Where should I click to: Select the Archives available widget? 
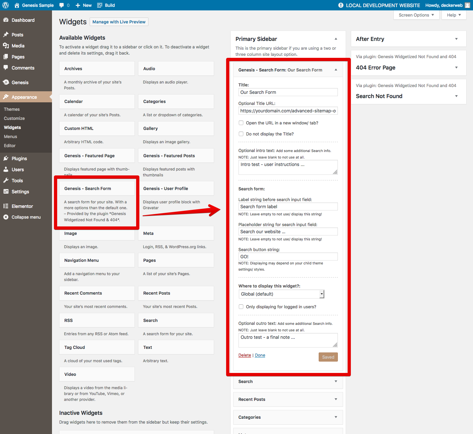[x=97, y=69]
